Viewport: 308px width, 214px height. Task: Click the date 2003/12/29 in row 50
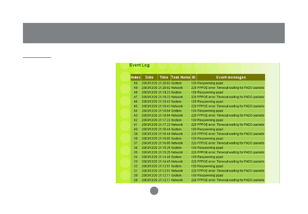[149, 83]
